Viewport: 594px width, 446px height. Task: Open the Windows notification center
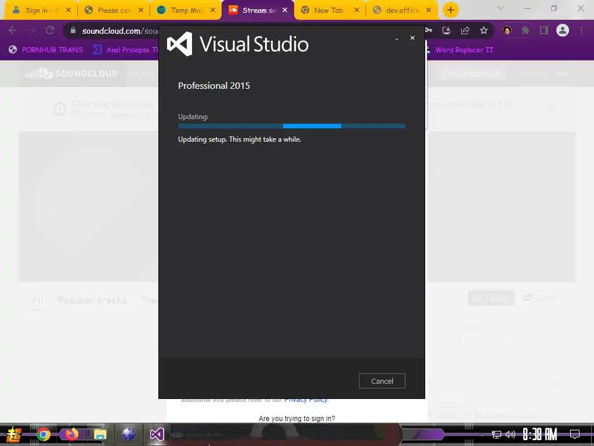pos(575,434)
